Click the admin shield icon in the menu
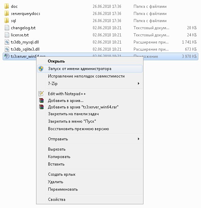This screenshot has width=201, height=208. (41, 69)
